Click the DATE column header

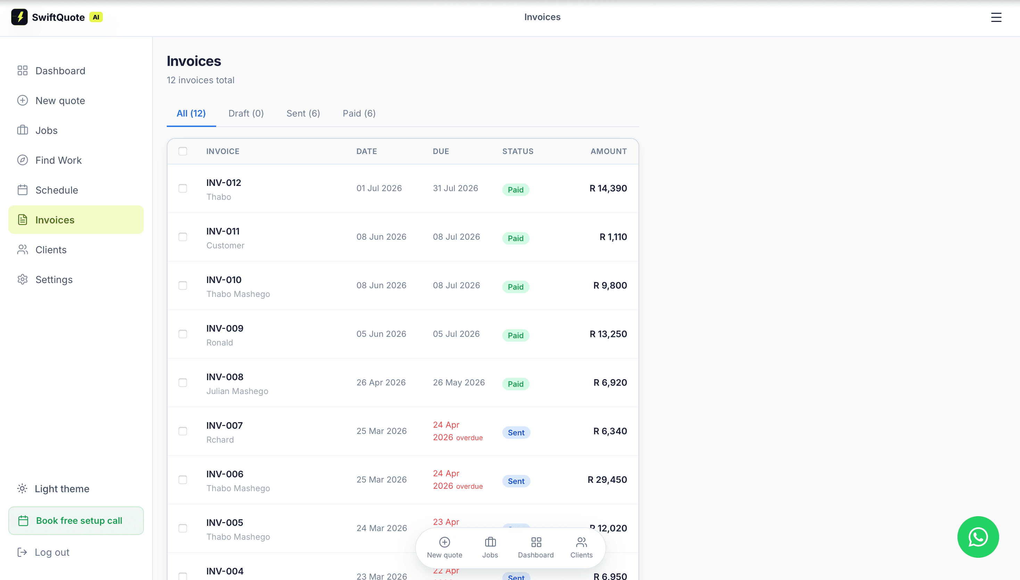coord(367,151)
